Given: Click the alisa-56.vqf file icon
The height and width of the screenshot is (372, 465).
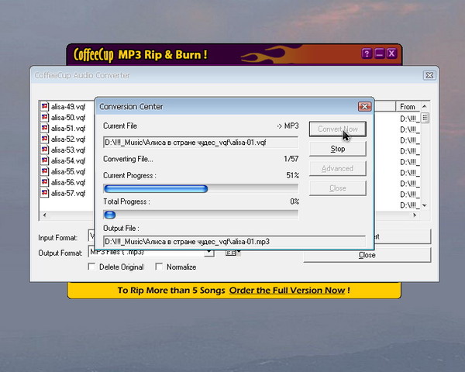Looking at the screenshot, I should point(45,182).
